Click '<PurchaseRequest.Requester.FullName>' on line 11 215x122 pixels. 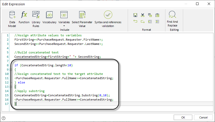tap(46, 78)
